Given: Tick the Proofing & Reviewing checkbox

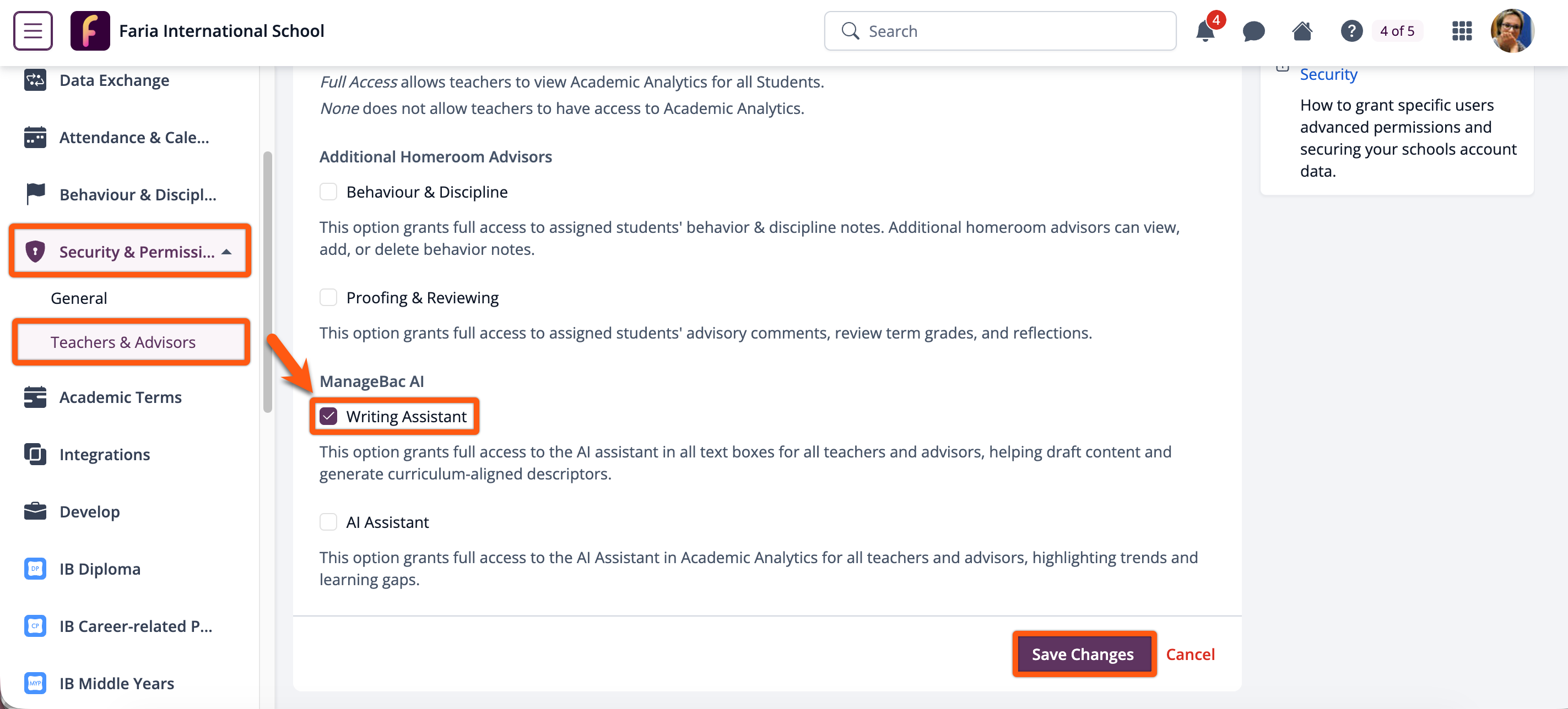Looking at the screenshot, I should 328,298.
